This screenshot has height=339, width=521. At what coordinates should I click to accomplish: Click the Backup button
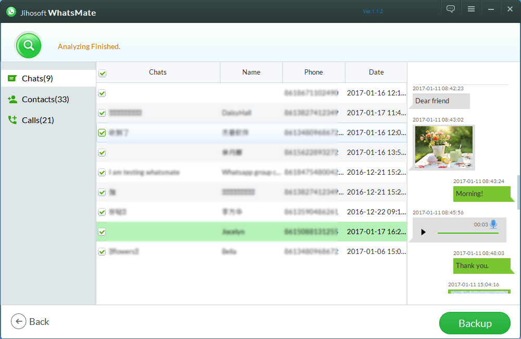click(475, 323)
